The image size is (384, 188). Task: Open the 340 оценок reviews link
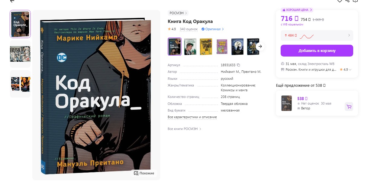point(189,29)
